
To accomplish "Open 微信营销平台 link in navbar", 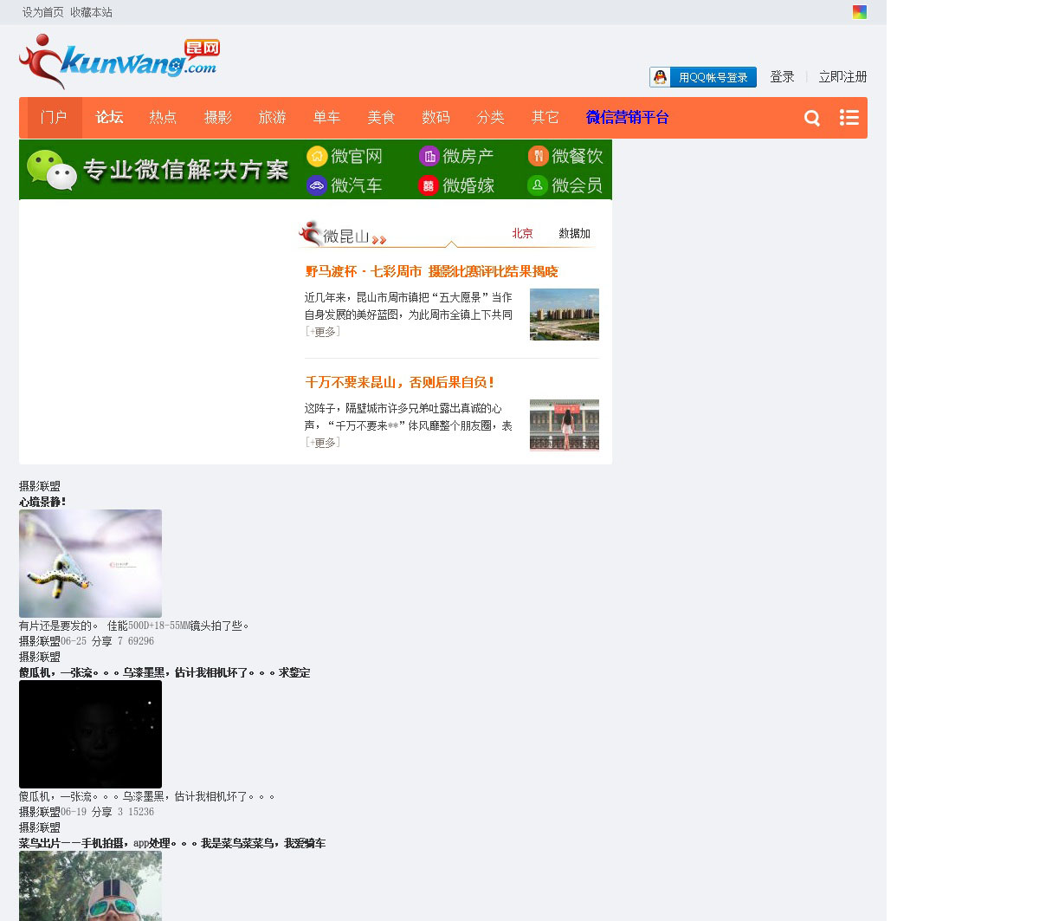I will point(628,118).
